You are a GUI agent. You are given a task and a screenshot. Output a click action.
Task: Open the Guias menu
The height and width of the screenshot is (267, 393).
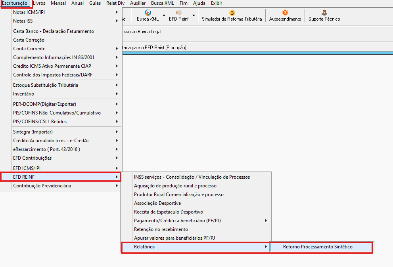[x=95, y=3]
